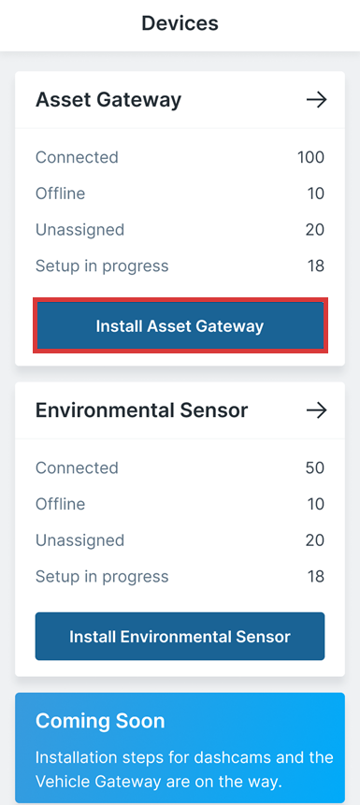View Asset Gateway Offline row
This screenshot has width=360, height=805.
pos(180,194)
